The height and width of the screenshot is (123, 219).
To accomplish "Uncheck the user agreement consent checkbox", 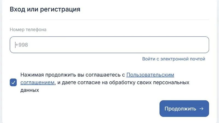I will click(13, 82).
